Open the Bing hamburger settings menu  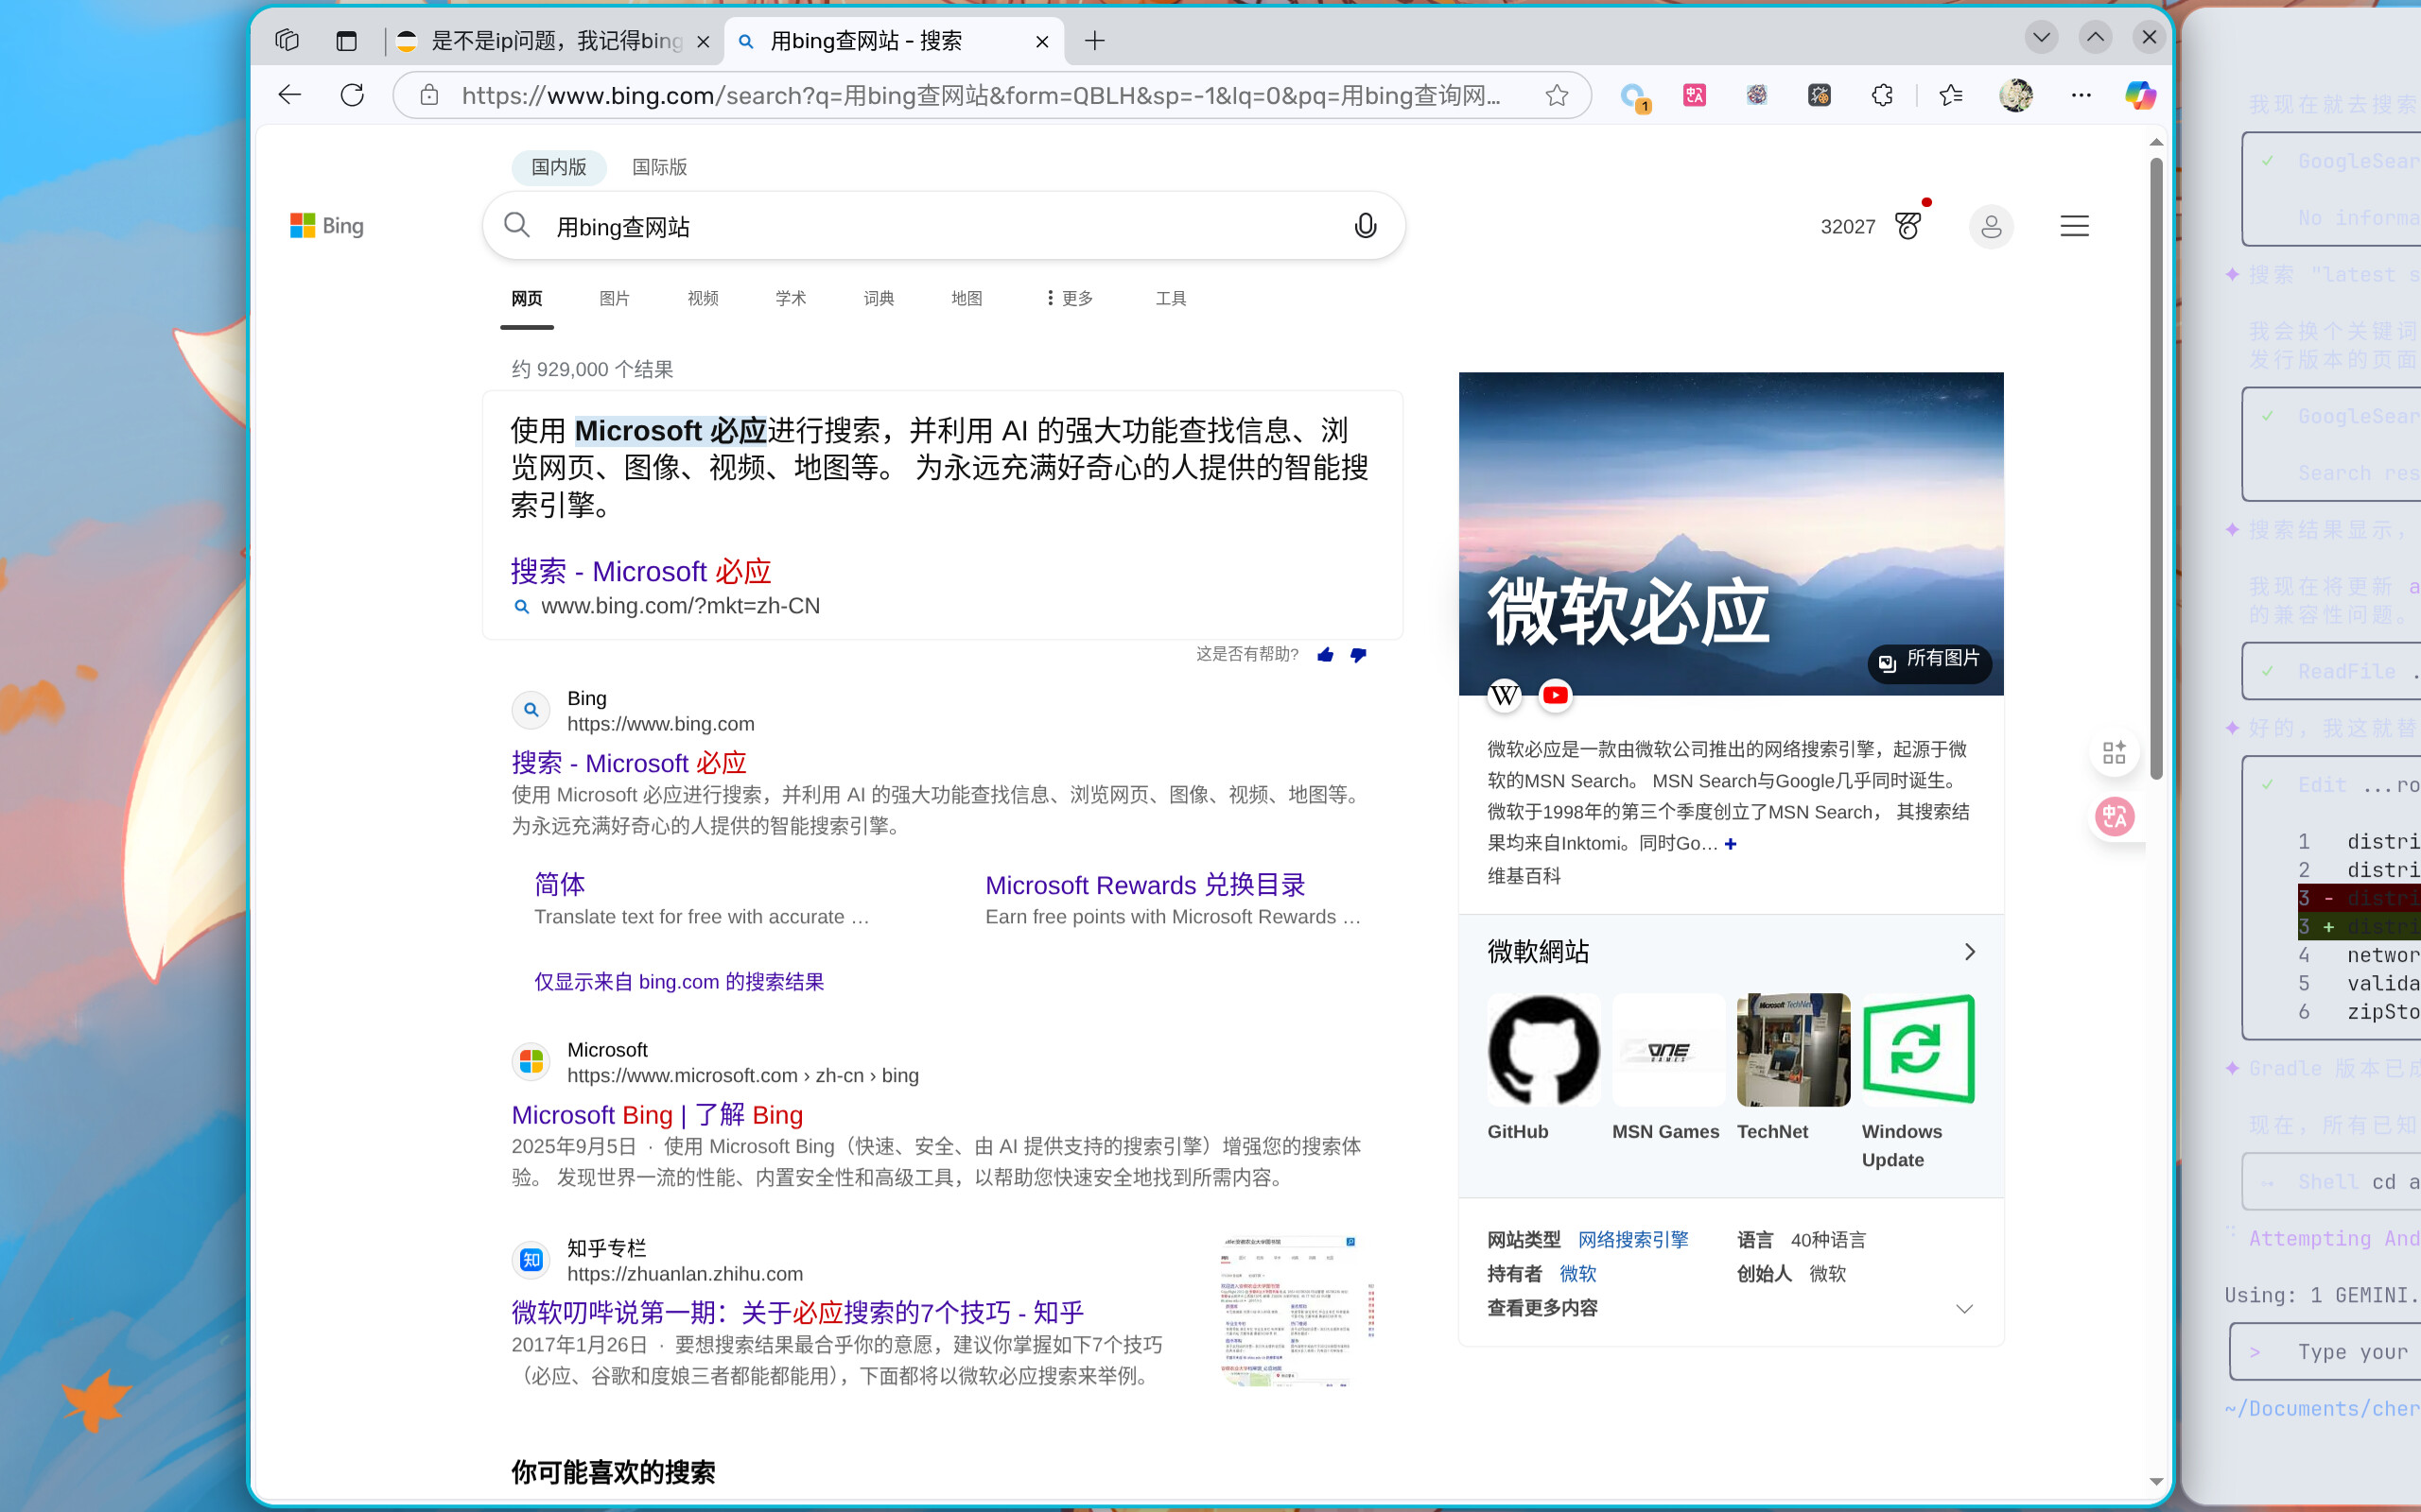2074,226
